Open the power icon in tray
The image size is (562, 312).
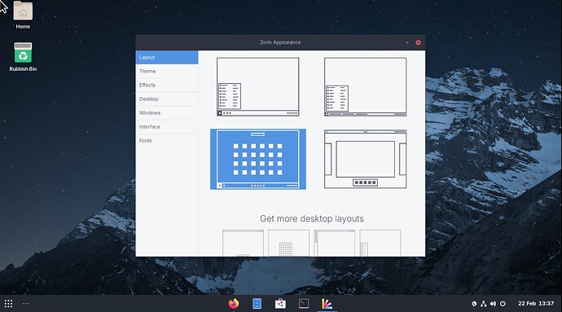click(x=503, y=304)
